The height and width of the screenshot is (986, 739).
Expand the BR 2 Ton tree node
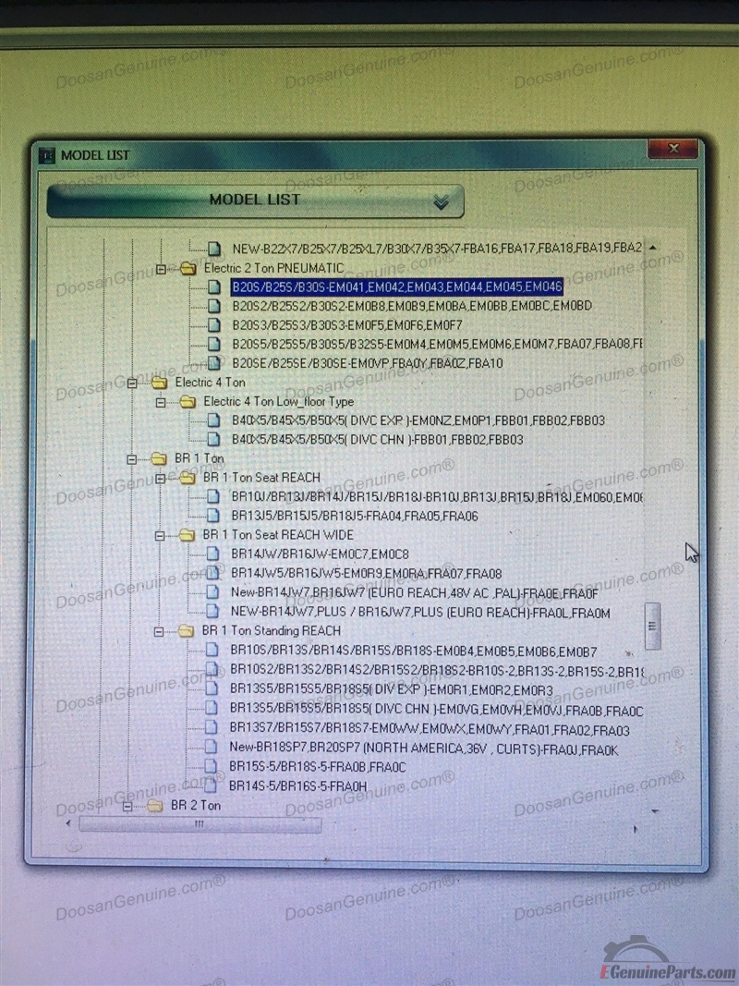point(128,806)
